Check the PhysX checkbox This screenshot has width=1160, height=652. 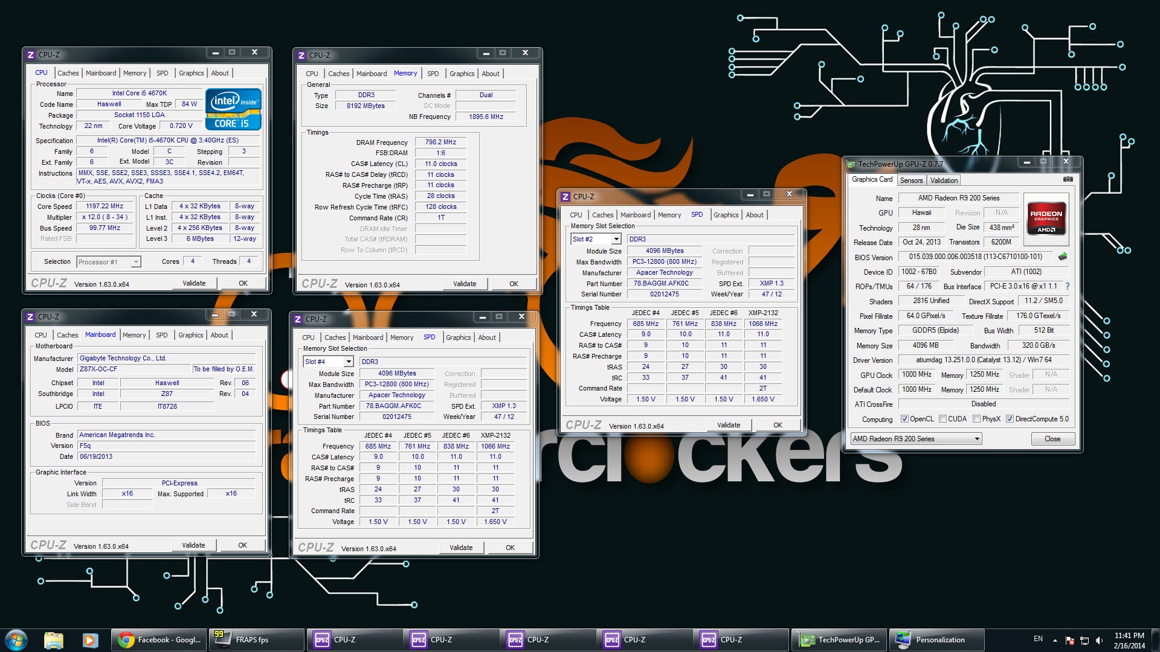click(x=976, y=419)
